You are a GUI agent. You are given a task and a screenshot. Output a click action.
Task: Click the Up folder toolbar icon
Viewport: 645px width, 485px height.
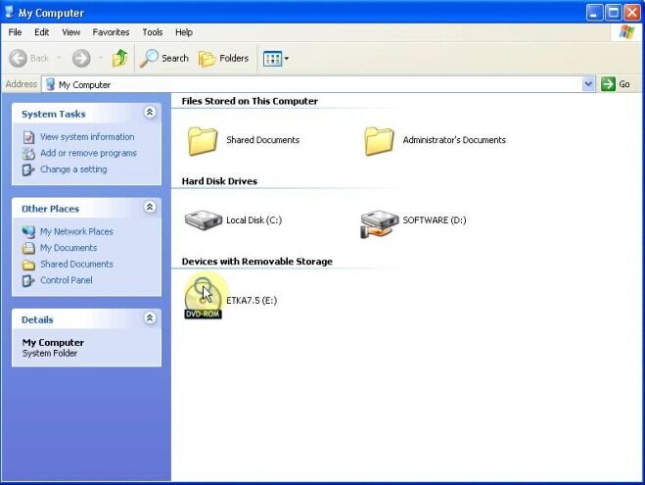click(119, 59)
